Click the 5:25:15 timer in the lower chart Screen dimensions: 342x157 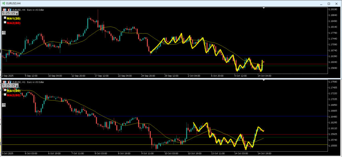pos(9,85)
